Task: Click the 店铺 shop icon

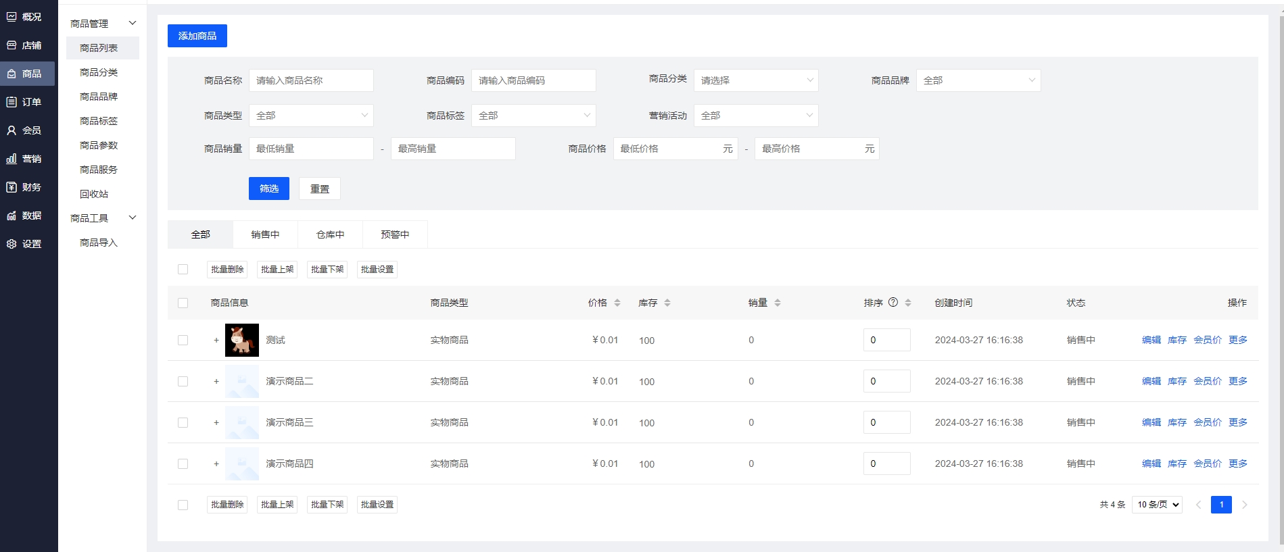Action: pyautogui.click(x=11, y=45)
